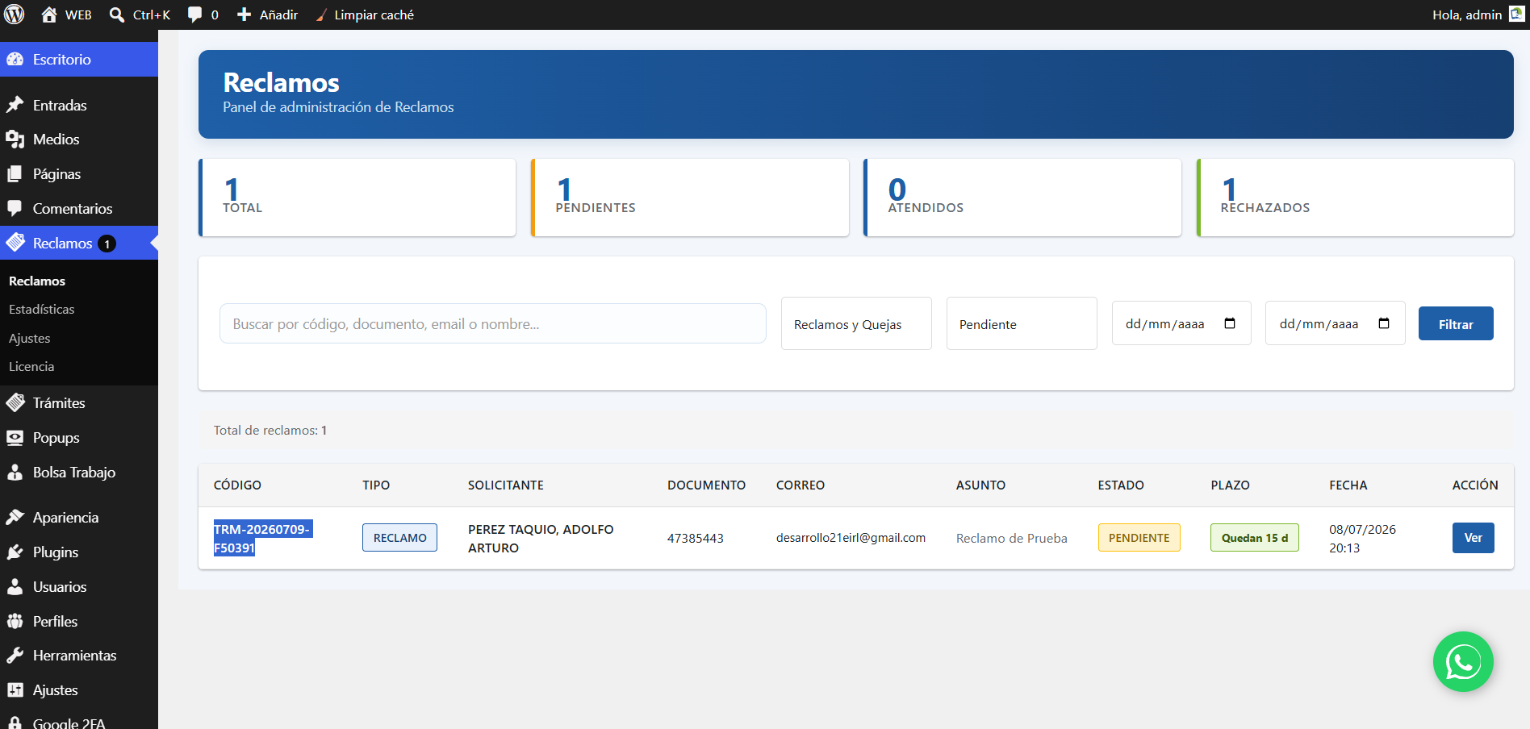Click document number 47385443
The width and height of the screenshot is (1530, 729).
tap(696, 538)
